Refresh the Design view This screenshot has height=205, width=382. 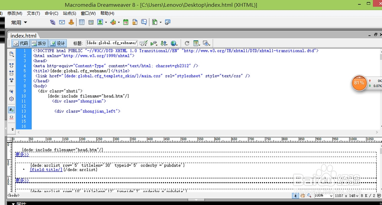coord(187,43)
